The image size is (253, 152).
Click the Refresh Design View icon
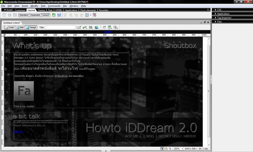104,27
